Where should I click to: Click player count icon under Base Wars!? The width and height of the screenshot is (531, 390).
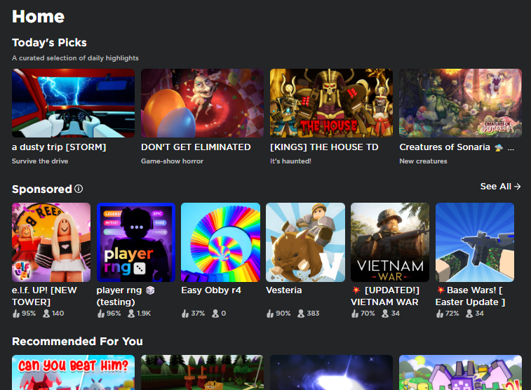(x=469, y=314)
